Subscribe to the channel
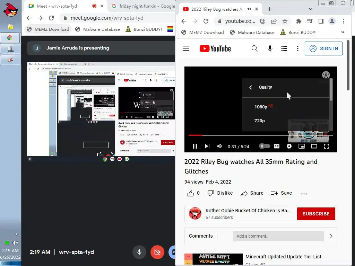 click(x=316, y=214)
